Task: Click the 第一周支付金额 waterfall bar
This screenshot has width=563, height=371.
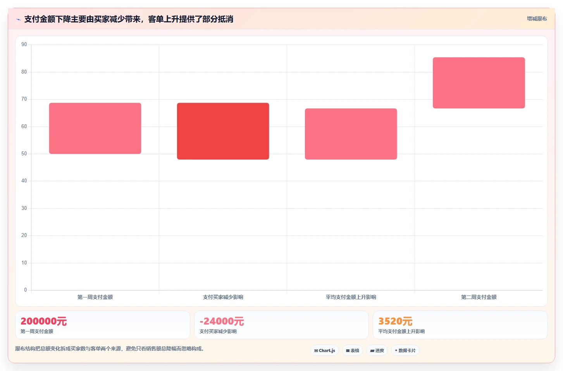Action: coord(95,128)
